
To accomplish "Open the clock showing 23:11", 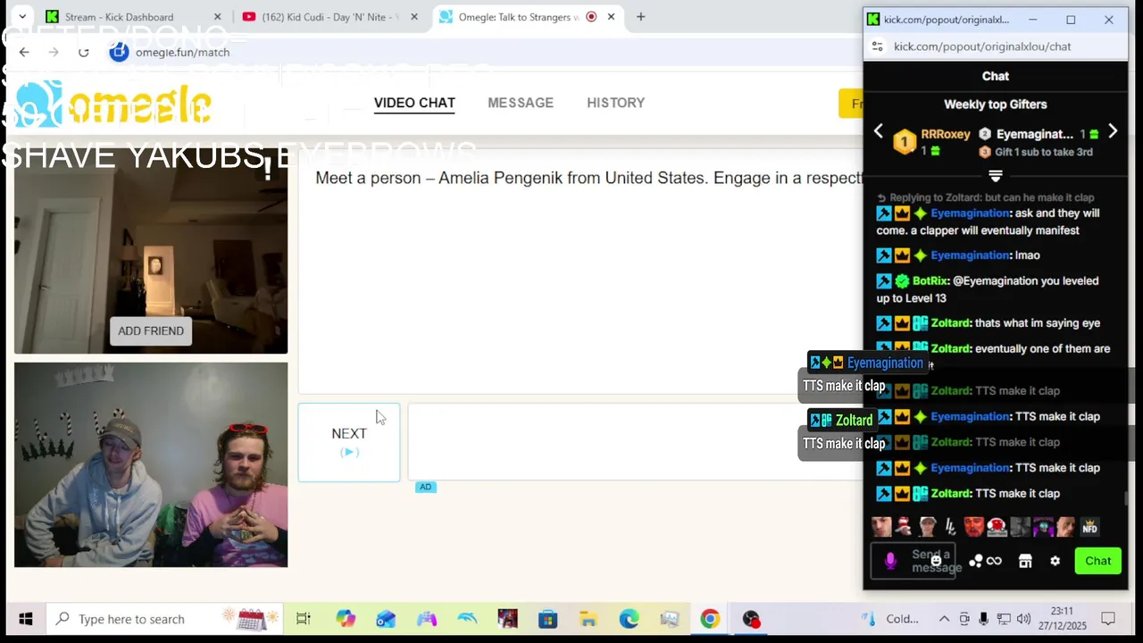I will [1062, 619].
